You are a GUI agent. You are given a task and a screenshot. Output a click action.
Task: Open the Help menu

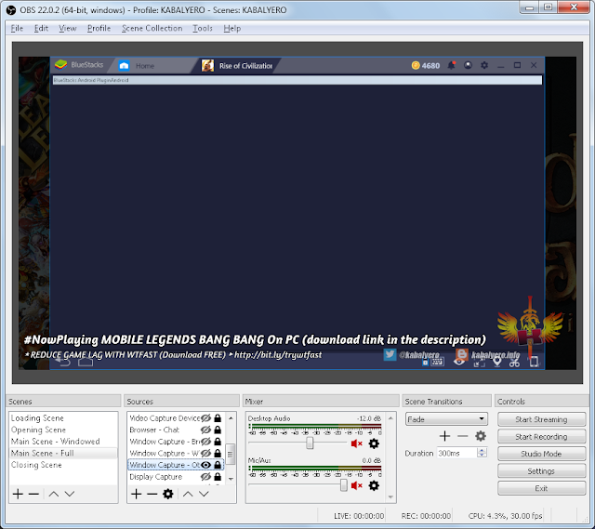point(231,28)
